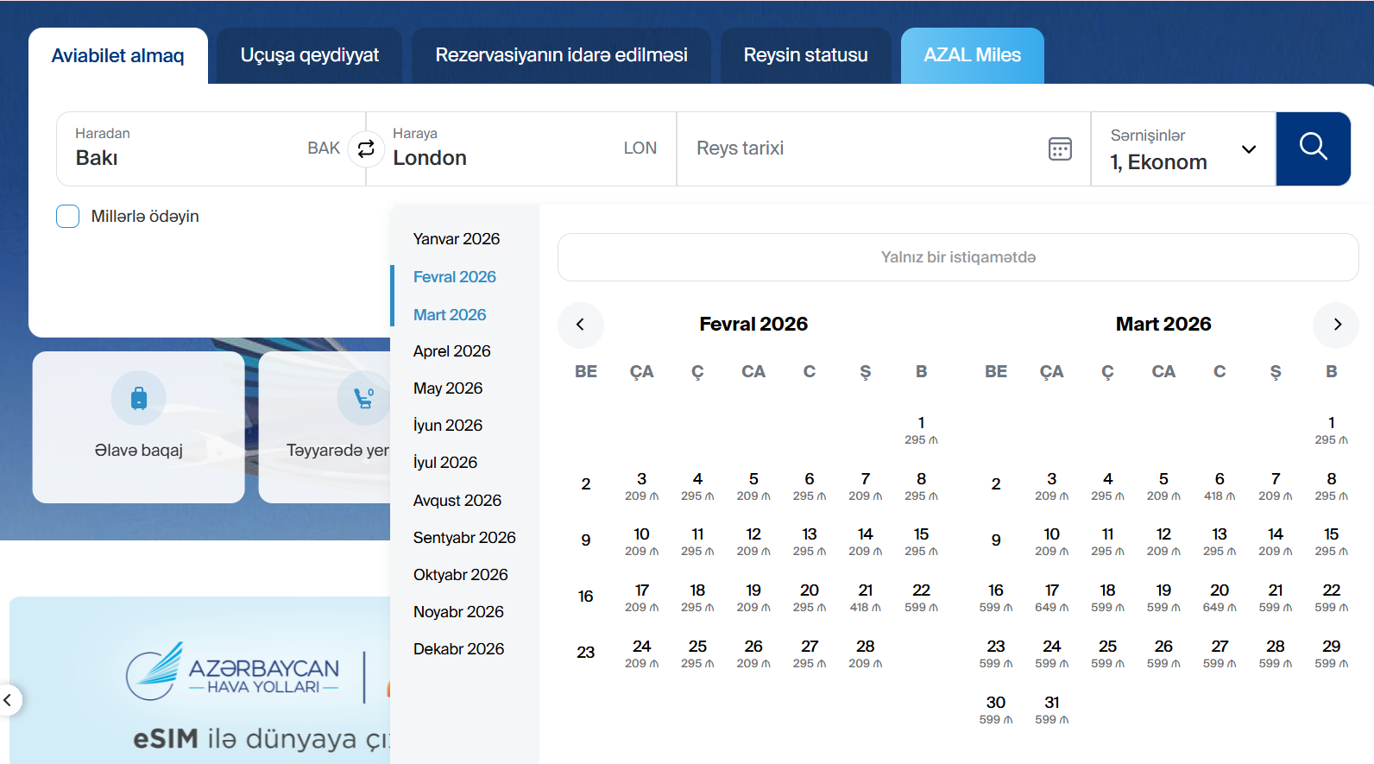Image resolution: width=1374 pixels, height=764 pixels.
Task: Open the Reysin statusu tab
Action: [805, 56]
